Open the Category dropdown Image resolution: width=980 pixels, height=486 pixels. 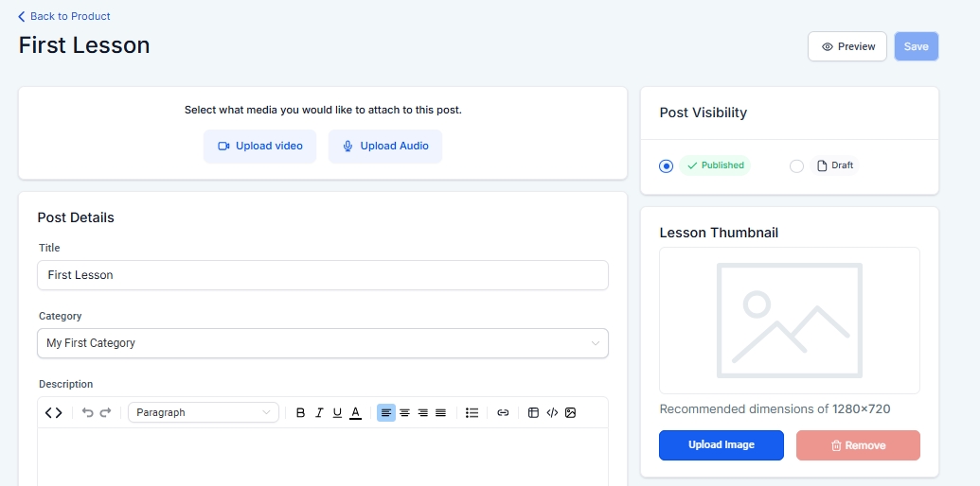pyautogui.click(x=322, y=343)
